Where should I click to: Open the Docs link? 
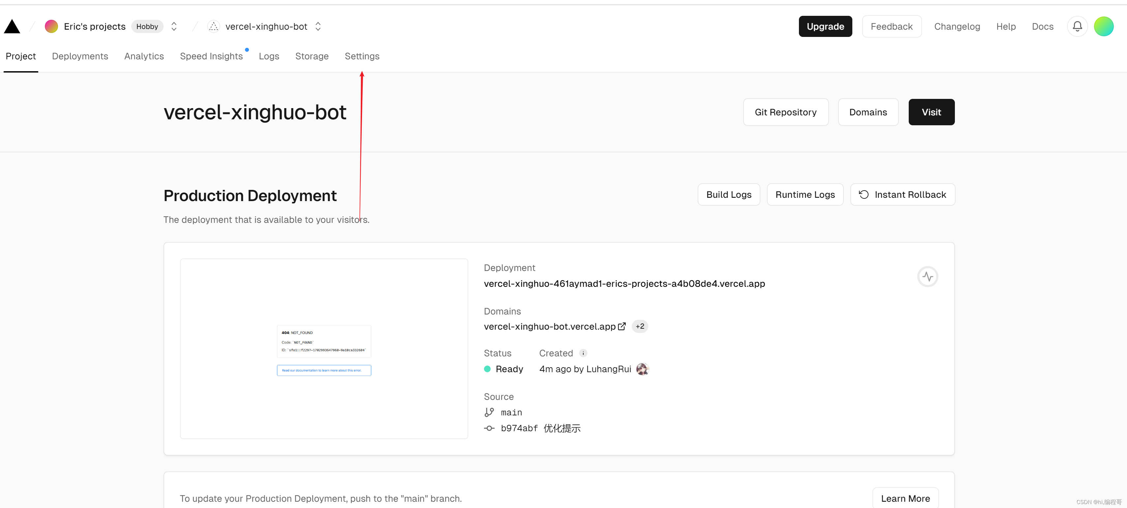point(1043,27)
